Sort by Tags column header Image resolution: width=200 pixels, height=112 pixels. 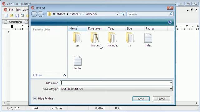click(x=116, y=28)
